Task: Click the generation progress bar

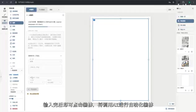Action: point(45,27)
